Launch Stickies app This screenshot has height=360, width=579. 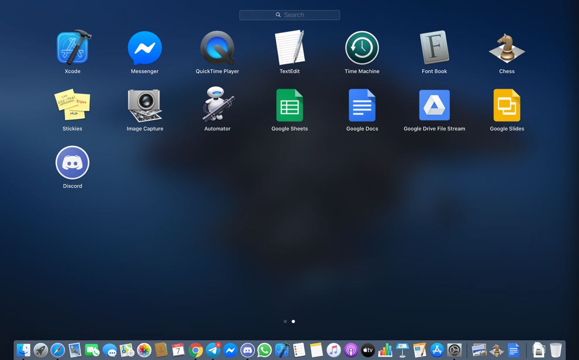pyautogui.click(x=72, y=105)
